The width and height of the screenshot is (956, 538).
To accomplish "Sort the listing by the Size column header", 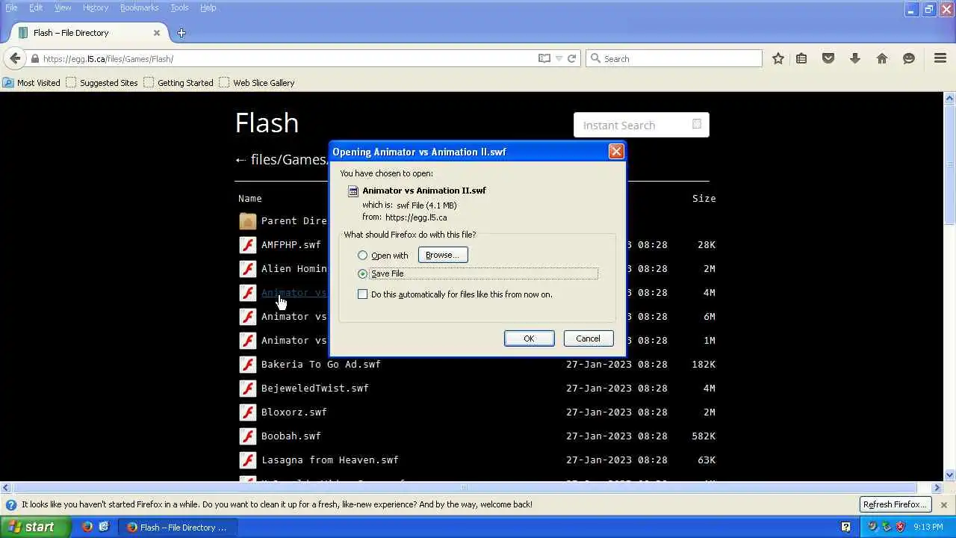I will tap(704, 198).
